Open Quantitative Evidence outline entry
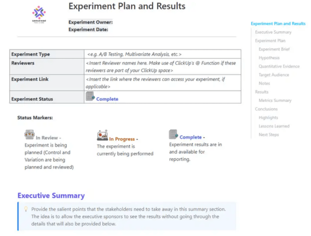Viewport: 311px width, 236px height. coord(279,66)
